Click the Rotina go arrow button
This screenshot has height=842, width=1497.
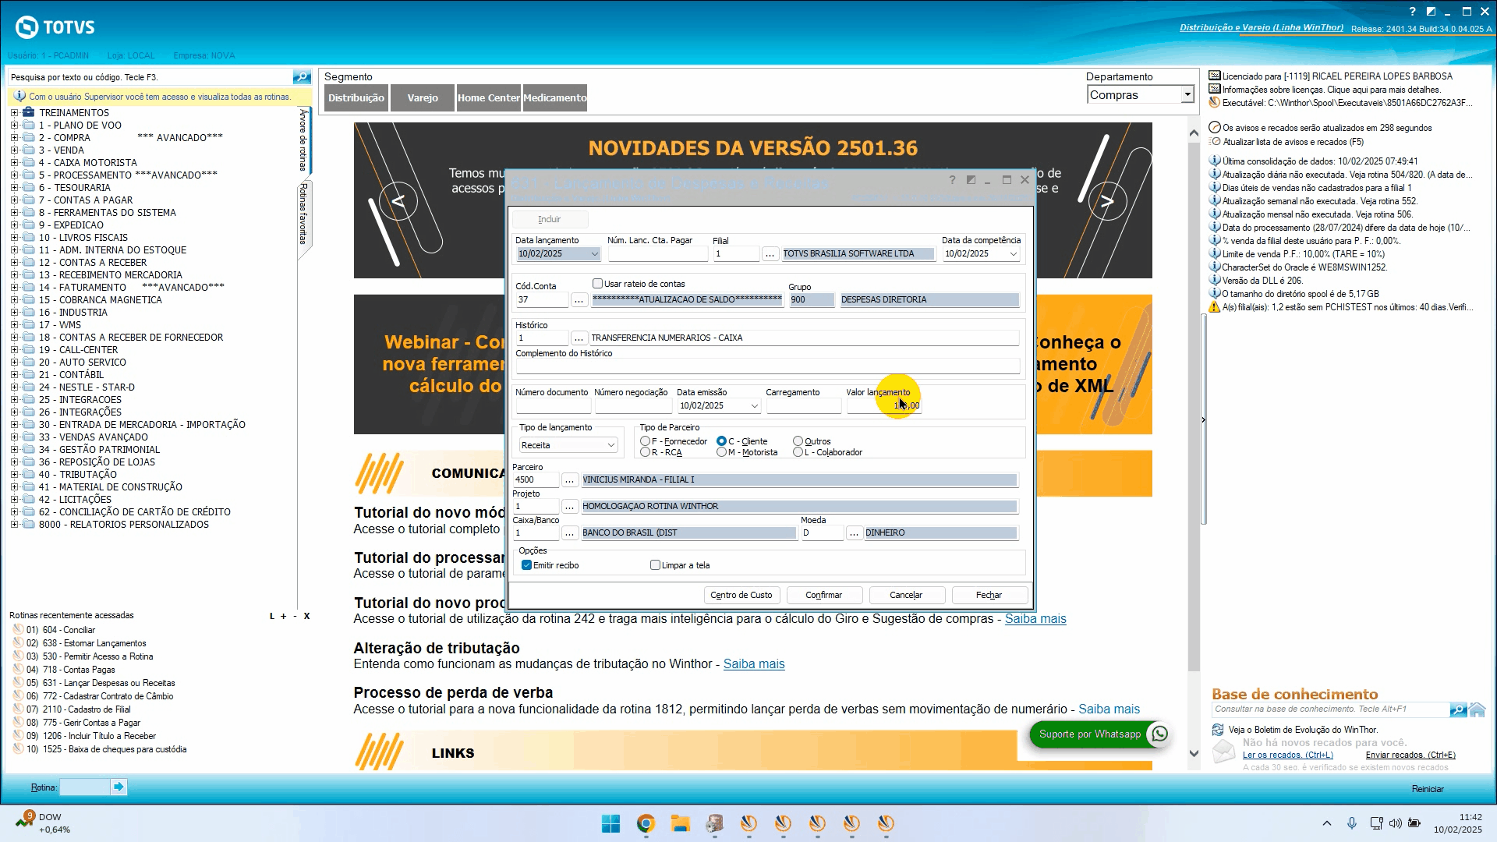click(x=119, y=787)
